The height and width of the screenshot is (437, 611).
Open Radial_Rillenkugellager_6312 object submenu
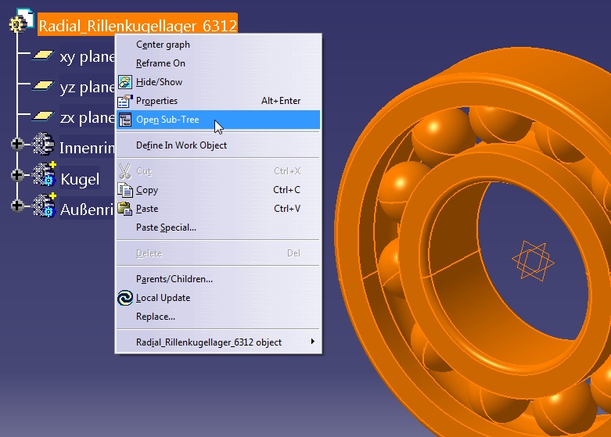(x=218, y=342)
